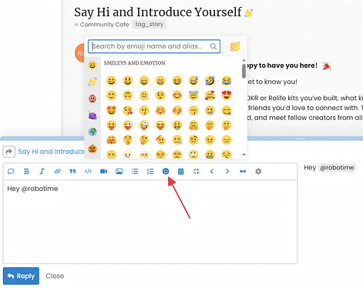Click the upload image icon

[119, 171]
